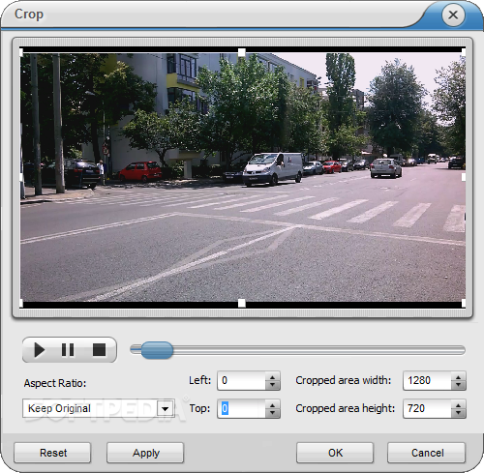Increase the Left crop value

[273, 377]
